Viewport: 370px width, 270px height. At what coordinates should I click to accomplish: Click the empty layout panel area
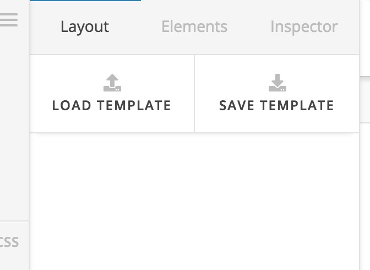pyautogui.click(x=198, y=198)
